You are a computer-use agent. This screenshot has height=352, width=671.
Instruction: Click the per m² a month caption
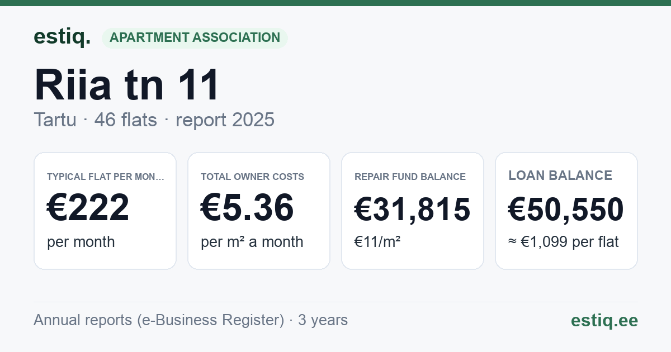(x=252, y=242)
